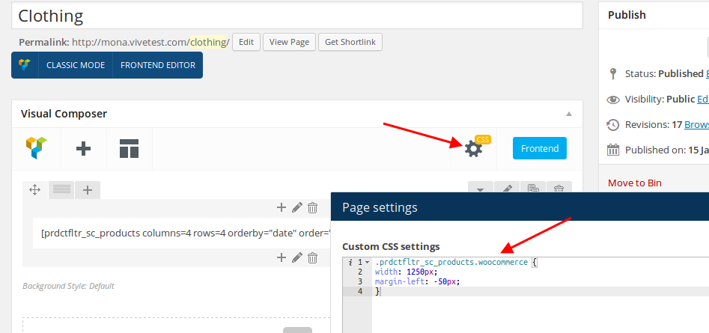The width and height of the screenshot is (709, 333).
Task: Click the page title field containing Clothing
Action: click(296, 16)
